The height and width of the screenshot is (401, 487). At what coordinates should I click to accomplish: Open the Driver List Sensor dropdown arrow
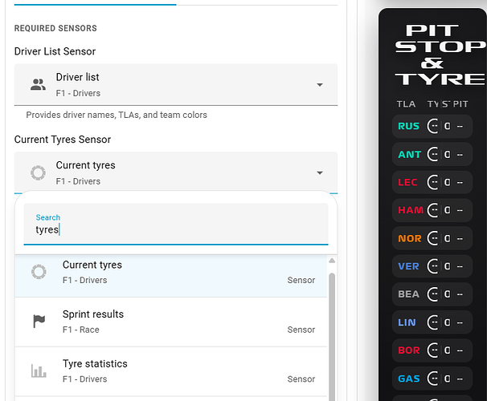point(319,85)
